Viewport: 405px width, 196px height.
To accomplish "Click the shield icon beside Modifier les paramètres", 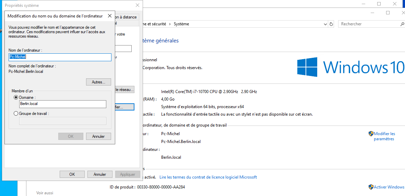I will [x=371, y=134].
